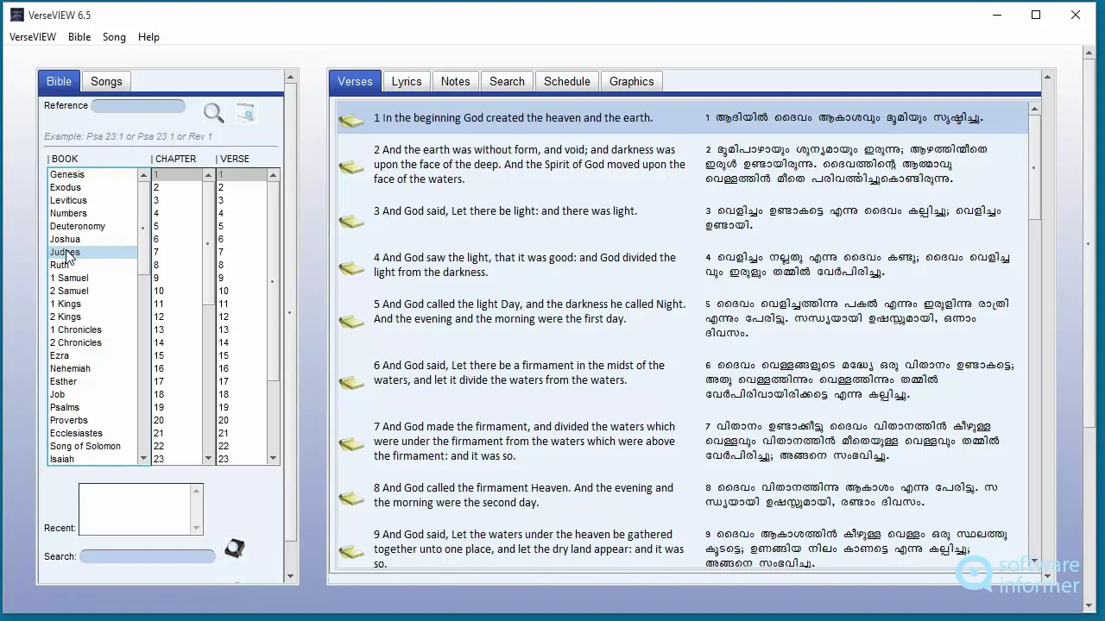Select the Bible tab in left panel
Image resolution: width=1105 pixels, height=621 pixels.
pyautogui.click(x=59, y=81)
